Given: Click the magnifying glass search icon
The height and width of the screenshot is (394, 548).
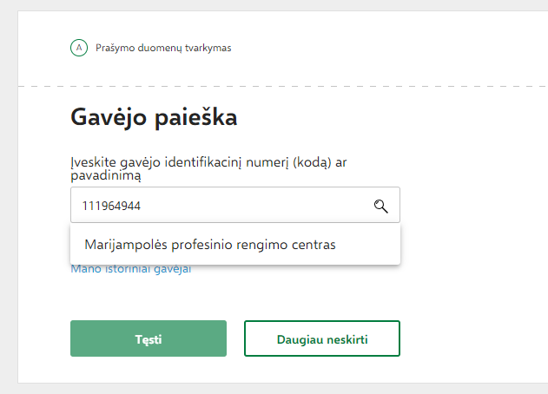Looking at the screenshot, I should (x=380, y=206).
